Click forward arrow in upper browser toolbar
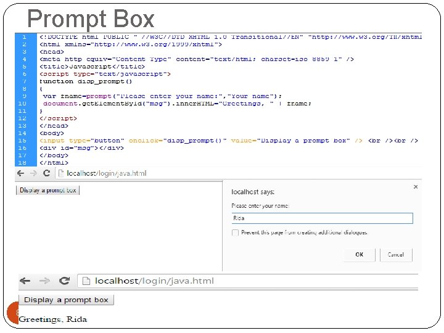This screenshot has width=444, height=333. pos(33,173)
